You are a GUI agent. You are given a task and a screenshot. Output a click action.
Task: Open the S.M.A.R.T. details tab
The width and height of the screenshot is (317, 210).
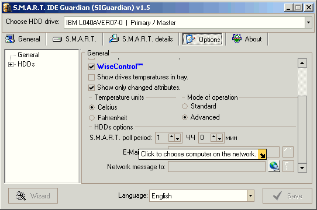tap(141, 39)
